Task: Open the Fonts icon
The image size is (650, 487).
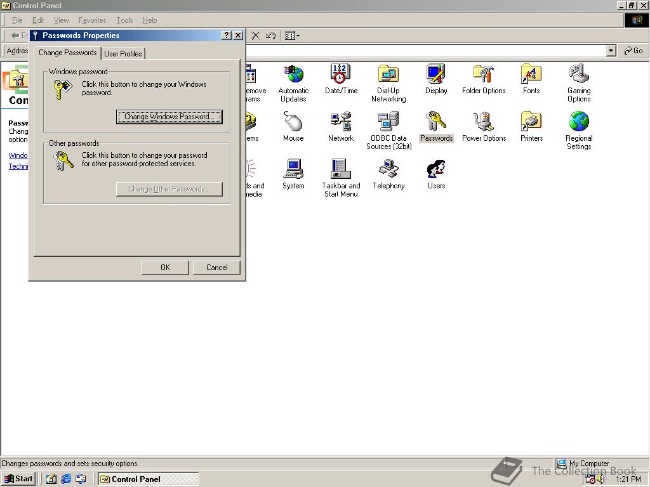Action: coord(531,79)
